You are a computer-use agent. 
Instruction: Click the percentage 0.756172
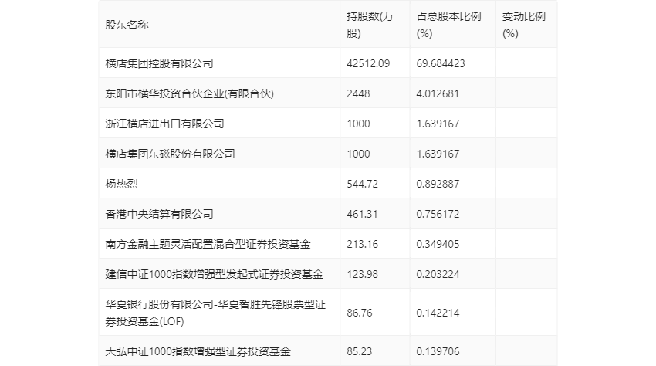tap(438, 214)
